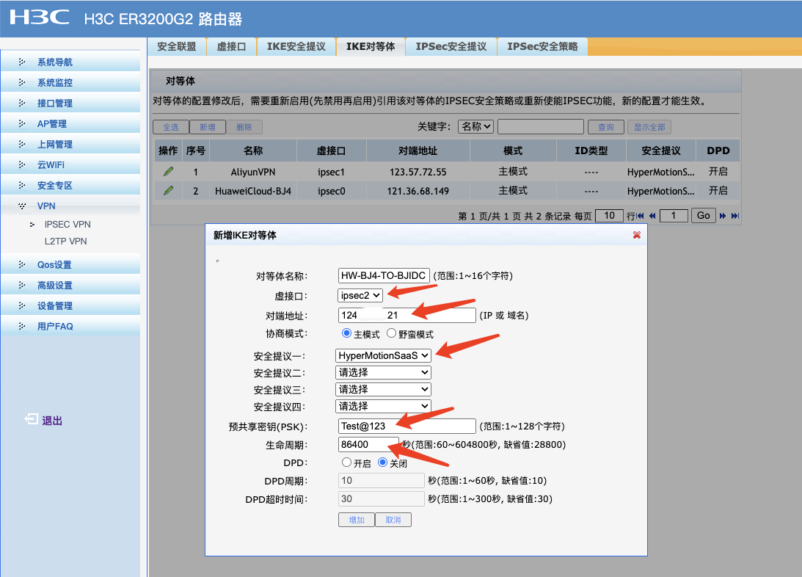Click the 123.57.72.55 address cell
Image resolution: width=802 pixels, height=577 pixels.
(x=418, y=172)
